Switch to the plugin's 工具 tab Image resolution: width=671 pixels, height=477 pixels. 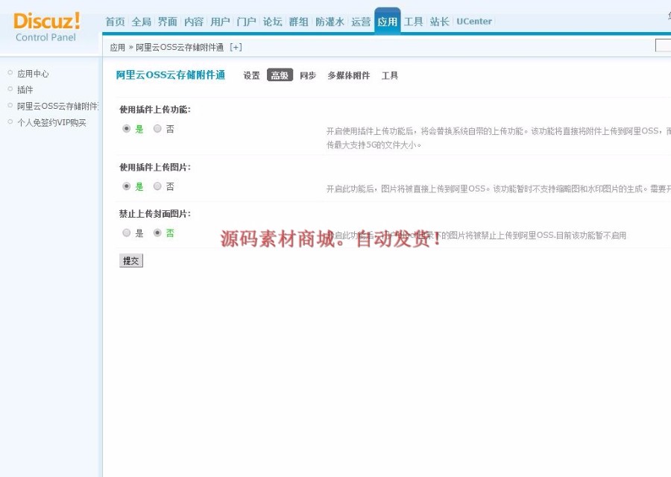coord(390,75)
